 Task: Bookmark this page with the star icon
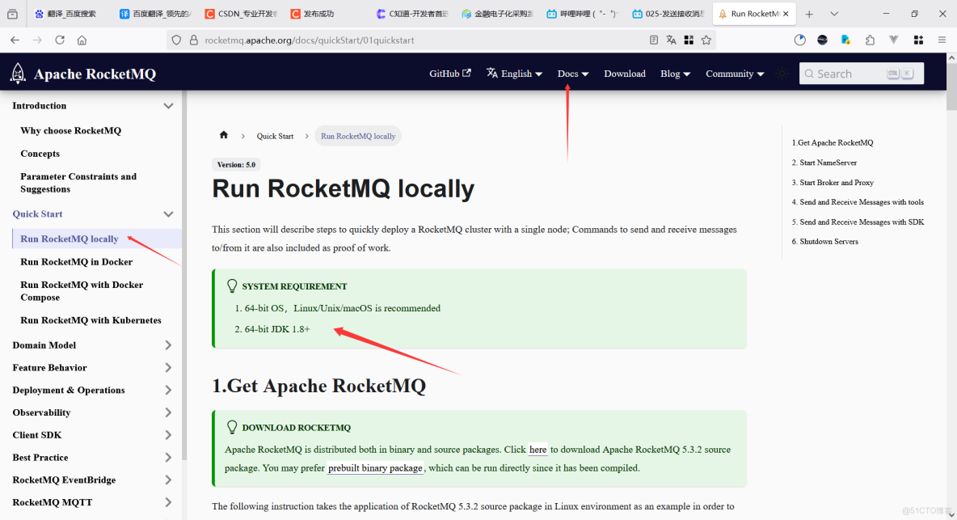[706, 39]
